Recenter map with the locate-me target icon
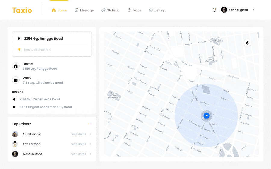The height and width of the screenshot is (169, 271). (x=248, y=43)
